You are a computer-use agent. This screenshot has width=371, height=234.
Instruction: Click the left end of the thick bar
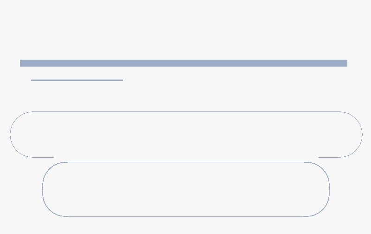click(22, 63)
